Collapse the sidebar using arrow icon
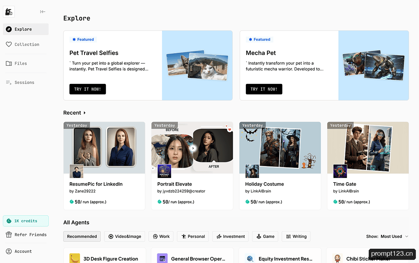Image resolution: width=419 pixels, height=263 pixels. (x=43, y=11)
